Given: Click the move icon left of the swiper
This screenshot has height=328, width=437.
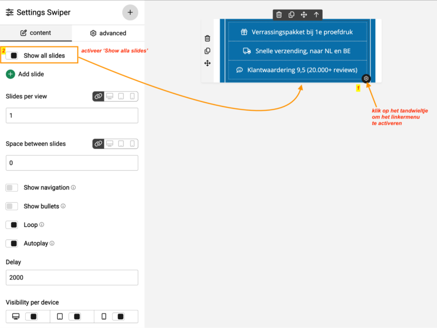Looking at the screenshot, I should point(208,63).
